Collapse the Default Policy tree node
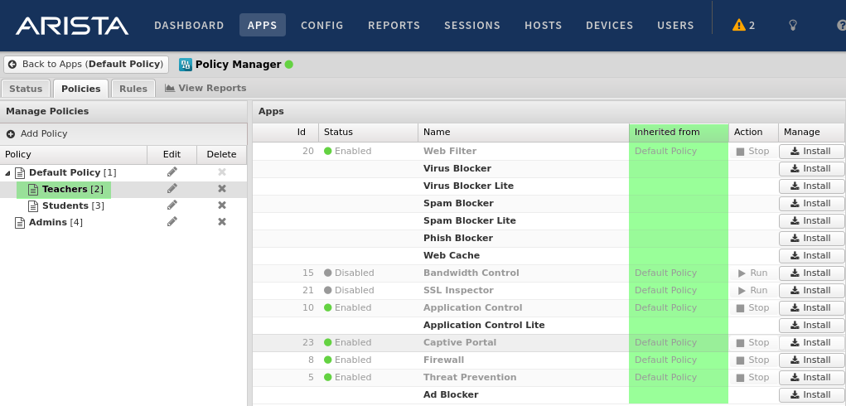Screen dimensions: 846x406 8,173
